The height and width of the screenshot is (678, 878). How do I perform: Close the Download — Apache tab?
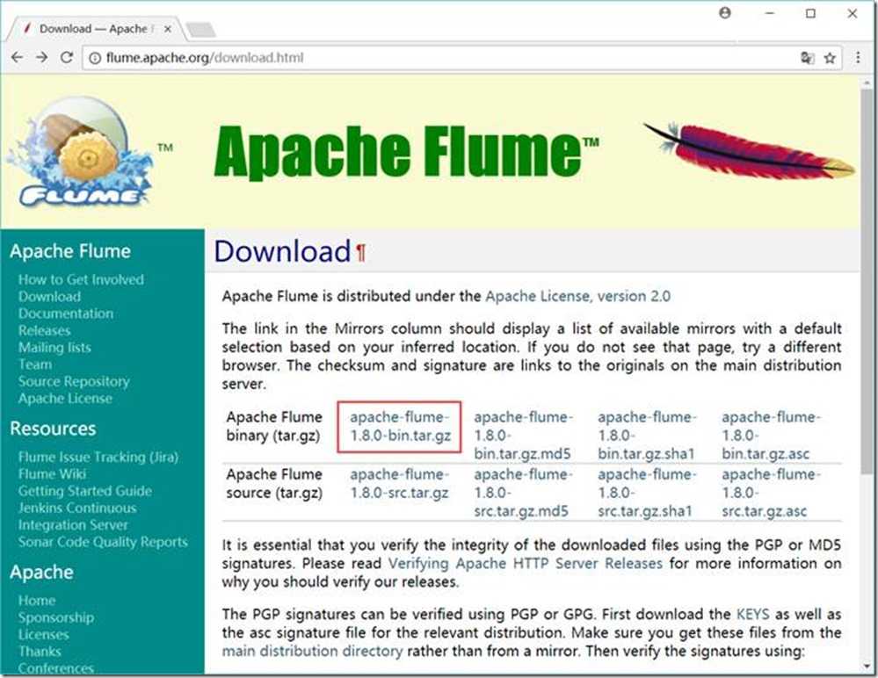[167, 29]
